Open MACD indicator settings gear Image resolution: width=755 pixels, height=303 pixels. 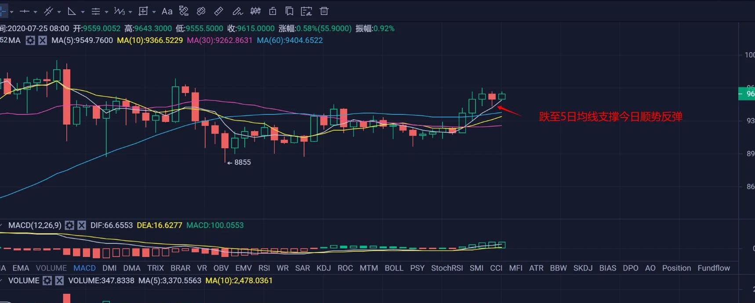[x=69, y=225]
